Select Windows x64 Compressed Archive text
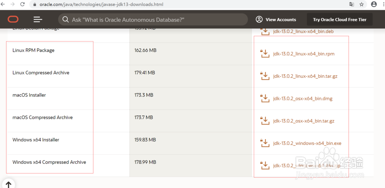 tap(49, 162)
